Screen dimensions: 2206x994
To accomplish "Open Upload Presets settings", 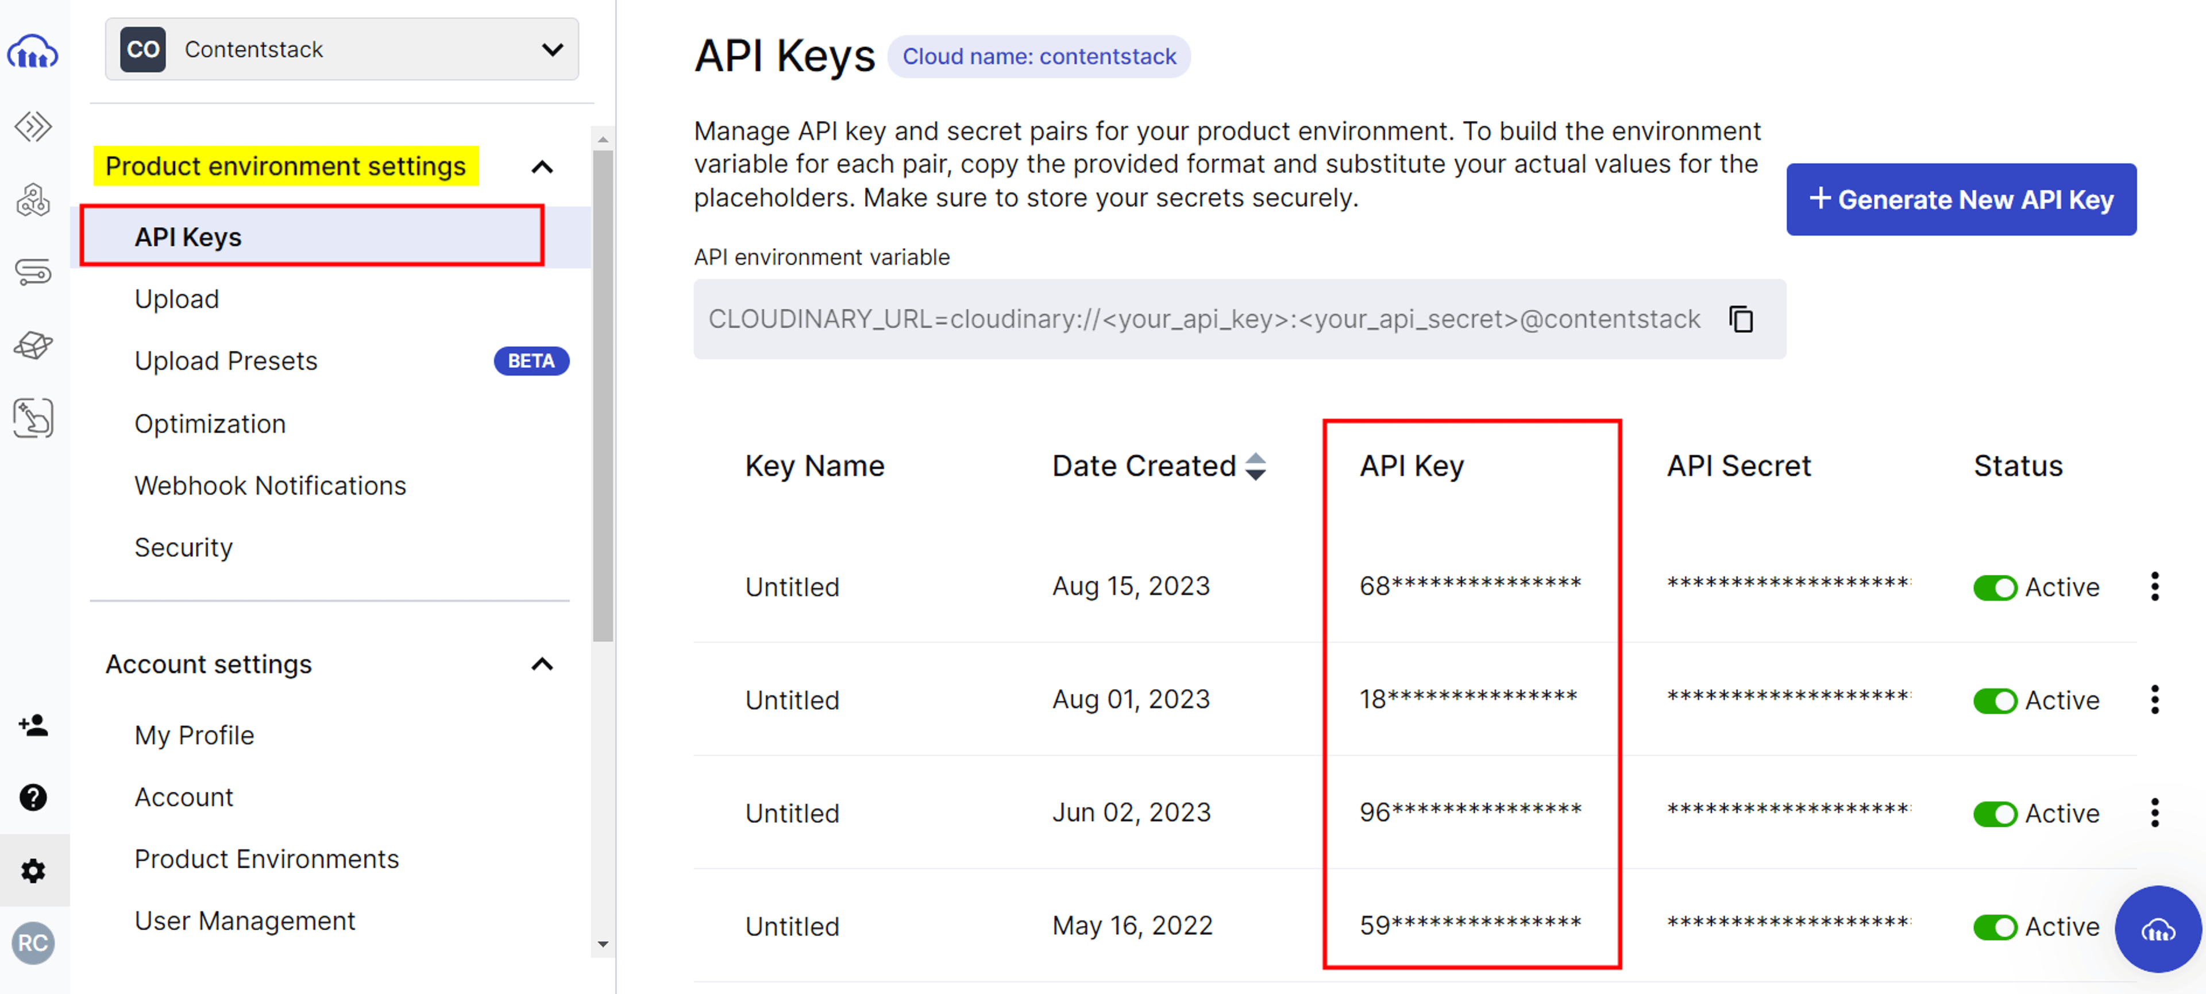I will coord(226,361).
